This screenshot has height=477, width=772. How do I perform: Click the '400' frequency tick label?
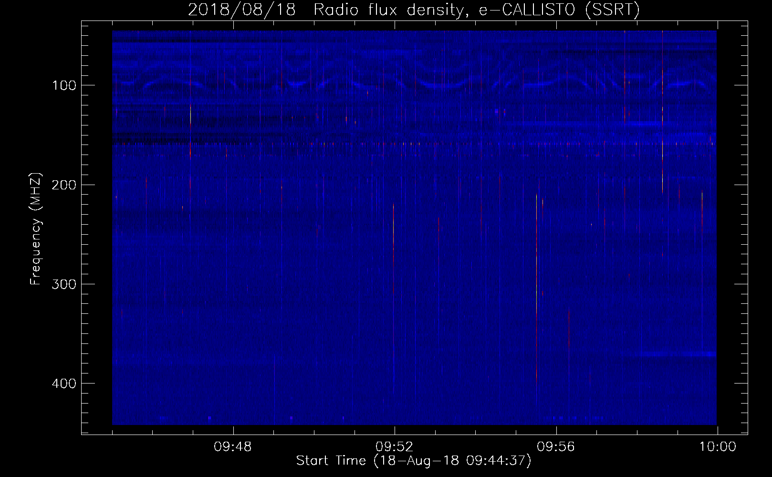(63, 384)
